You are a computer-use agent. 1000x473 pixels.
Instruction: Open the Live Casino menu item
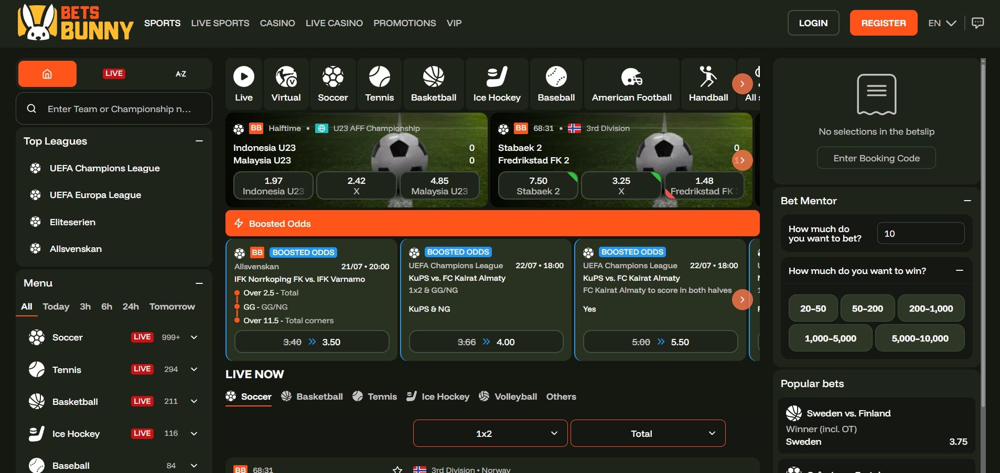[334, 23]
